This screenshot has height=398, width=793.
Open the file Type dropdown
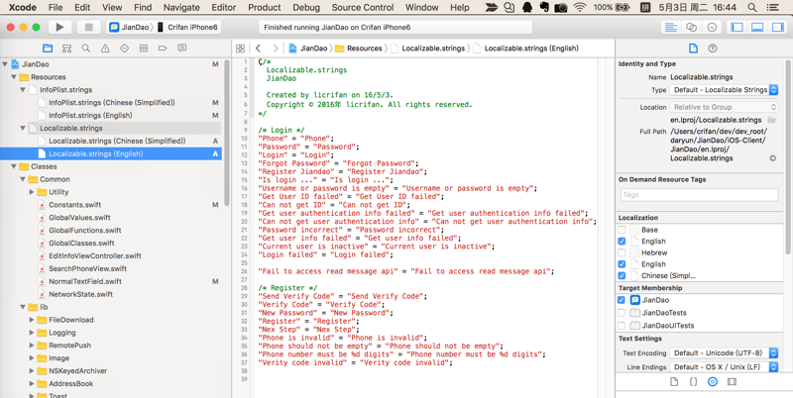724,90
